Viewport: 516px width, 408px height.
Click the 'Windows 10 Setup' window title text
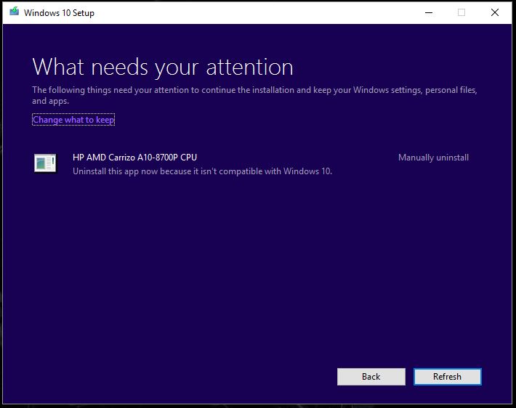[x=59, y=13]
